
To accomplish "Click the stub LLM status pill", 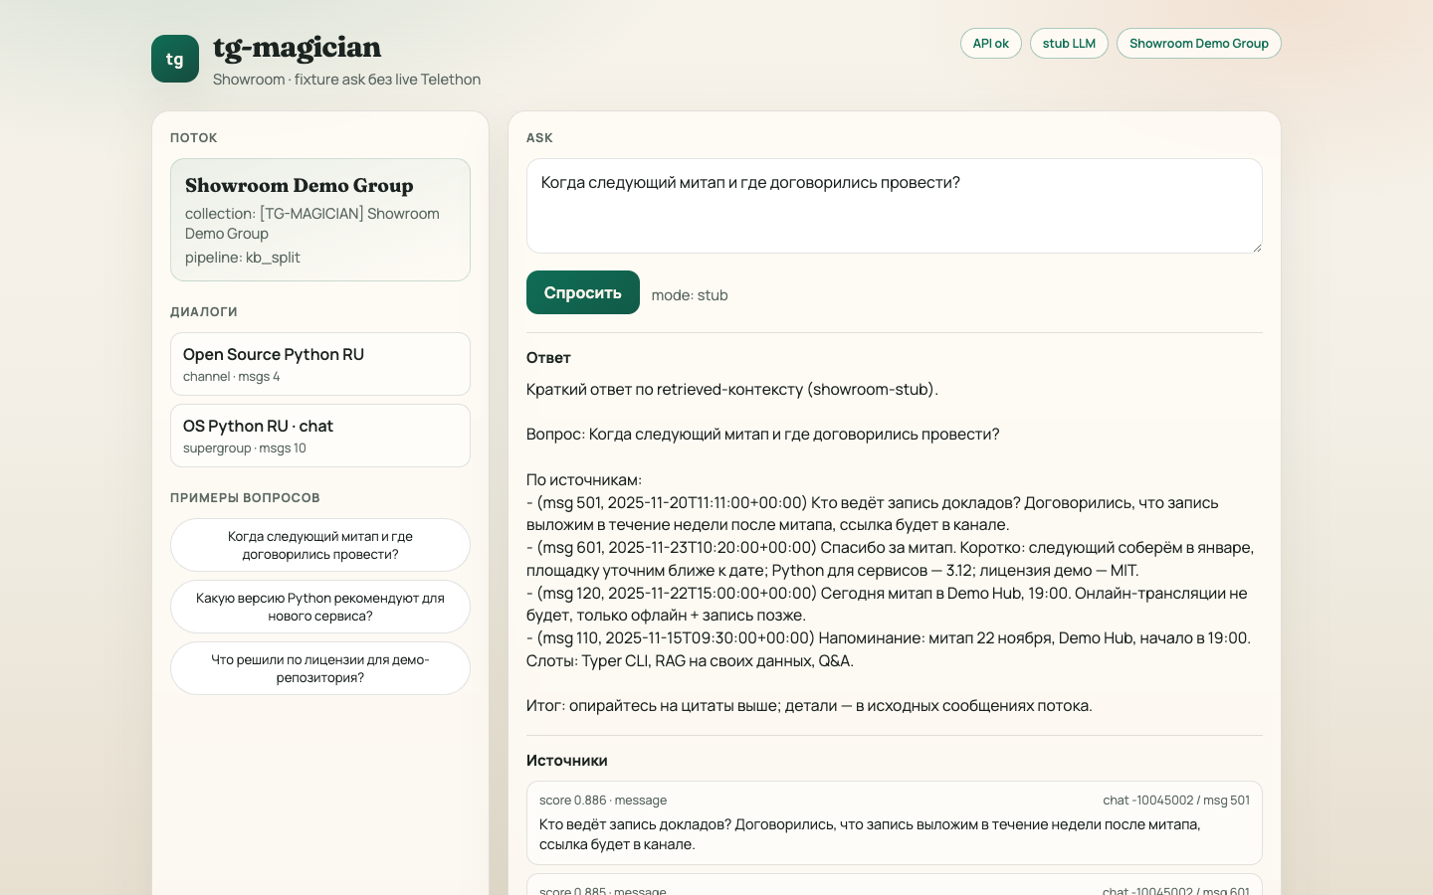I will click(1069, 44).
